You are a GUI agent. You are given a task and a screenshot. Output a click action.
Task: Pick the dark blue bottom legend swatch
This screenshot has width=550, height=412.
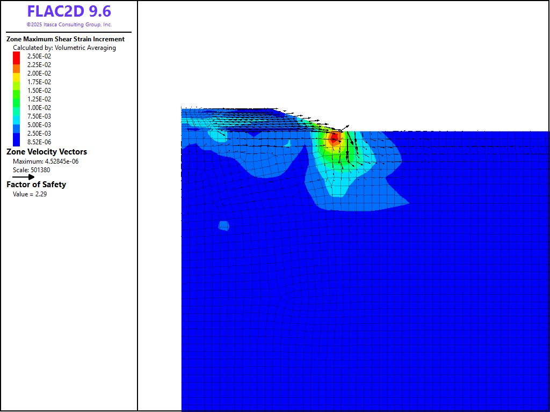pos(16,141)
